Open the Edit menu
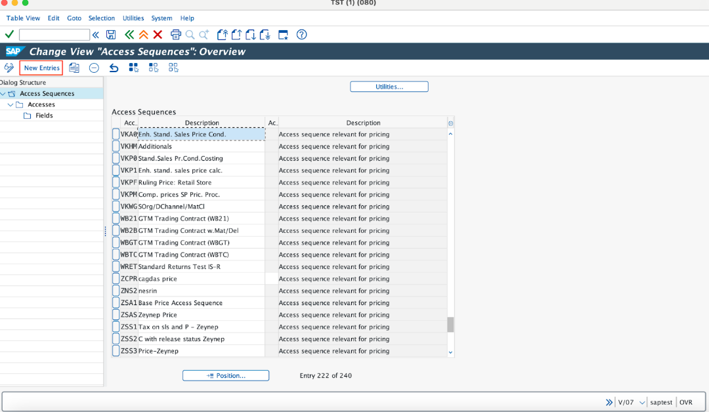Screen dimensions: 709x412 click(x=54, y=18)
